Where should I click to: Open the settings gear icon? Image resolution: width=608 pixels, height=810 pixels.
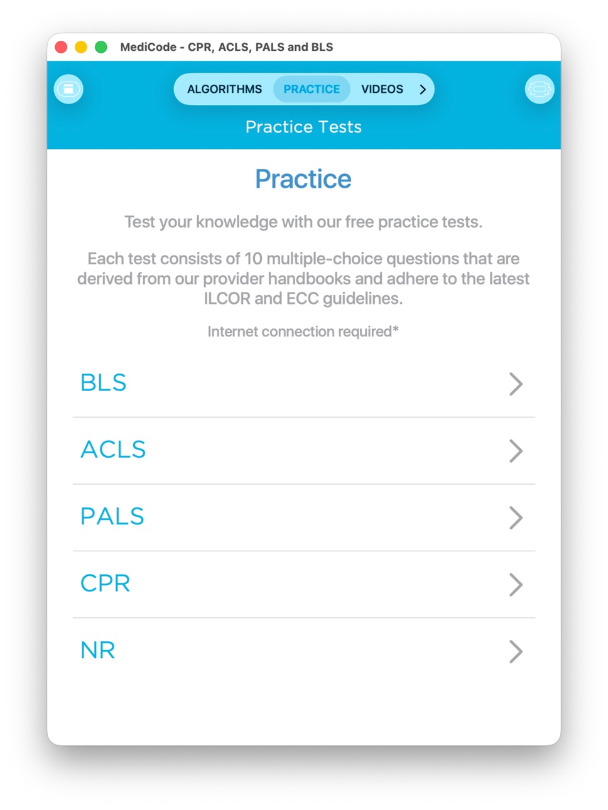tap(539, 89)
